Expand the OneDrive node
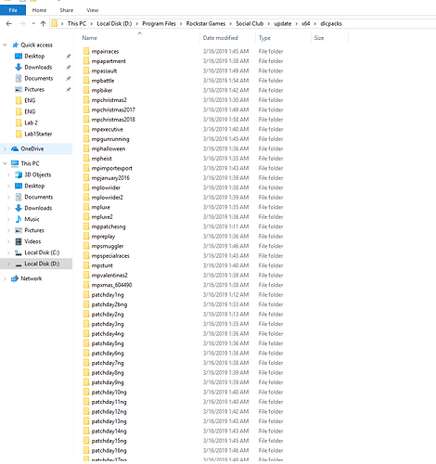The height and width of the screenshot is (464, 436). pyautogui.click(x=5, y=148)
